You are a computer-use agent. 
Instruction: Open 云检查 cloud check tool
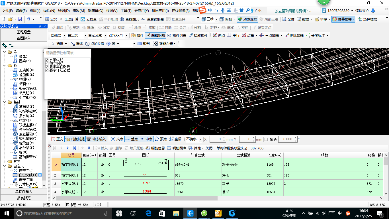(89, 19)
